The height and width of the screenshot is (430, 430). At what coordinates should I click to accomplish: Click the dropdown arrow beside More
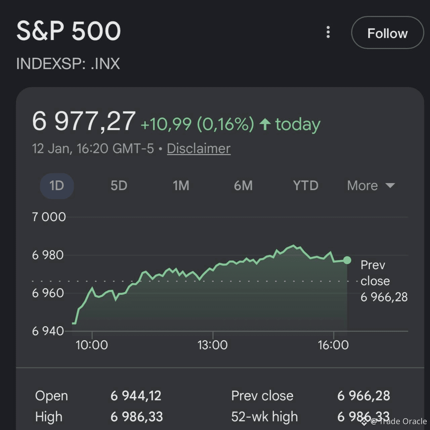coord(390,185)
